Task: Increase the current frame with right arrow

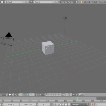Action: [x=49, y=104]
